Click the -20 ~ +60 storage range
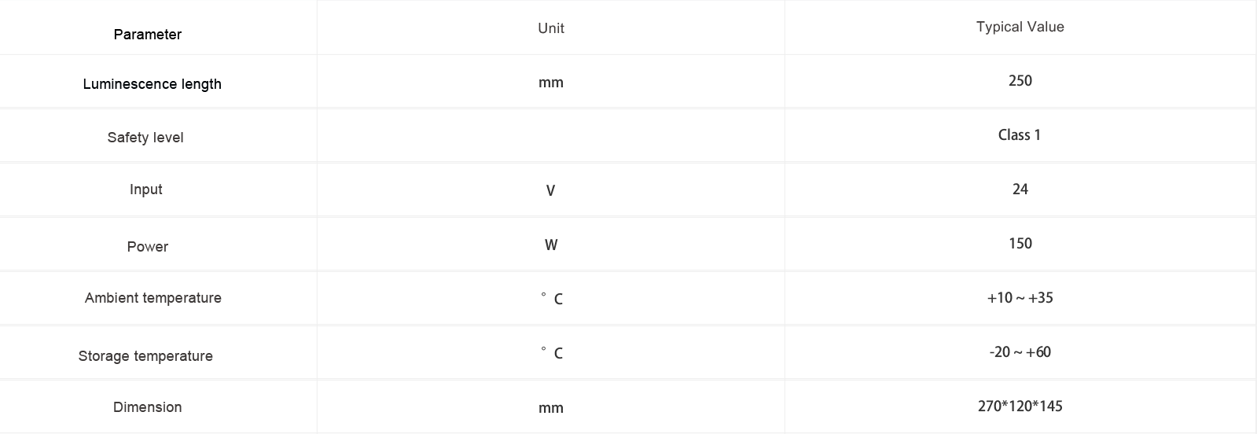This screenshot has height=434, width=1257. 1020,352
